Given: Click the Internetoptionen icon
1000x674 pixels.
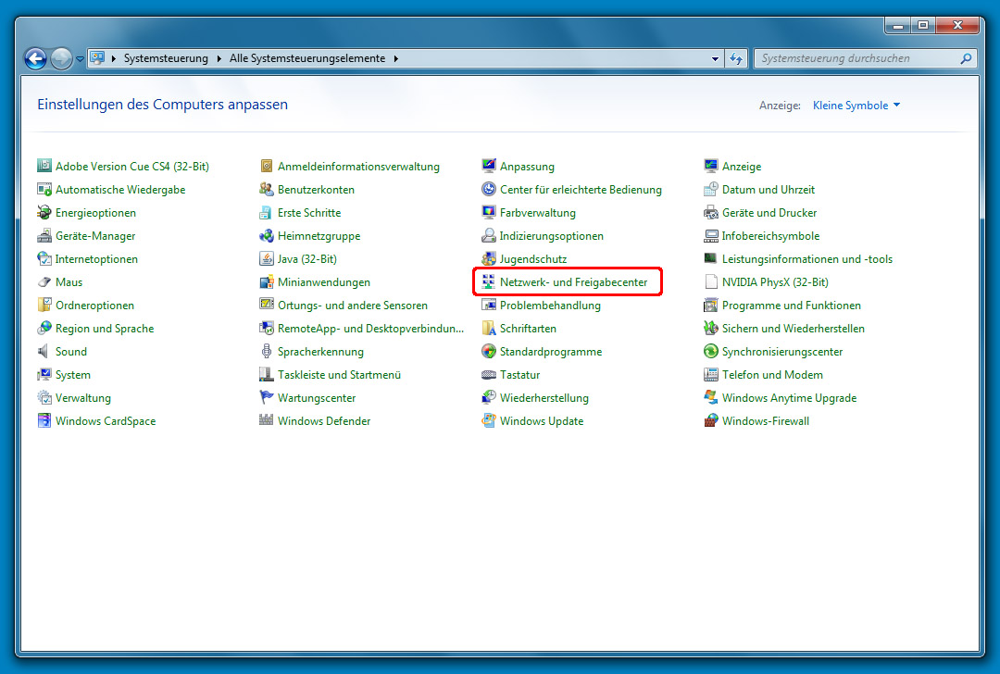Looking at the screenshot, I should [x=44, y=259].
